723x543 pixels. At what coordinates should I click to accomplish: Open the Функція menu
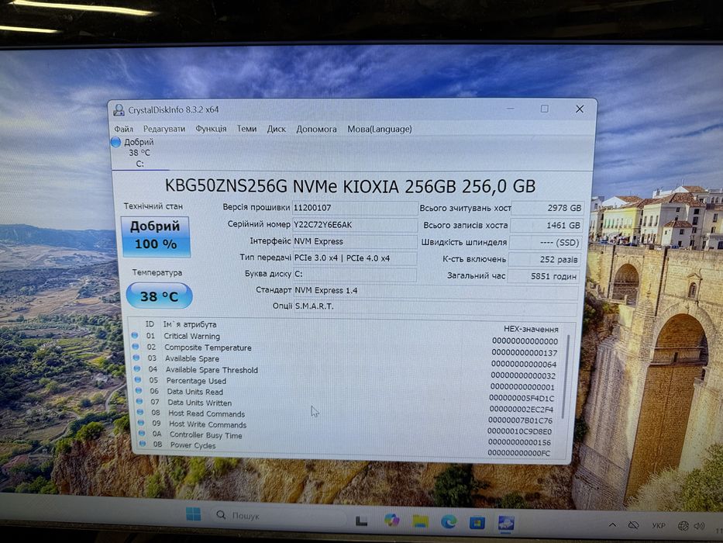[x=211, y=129]
